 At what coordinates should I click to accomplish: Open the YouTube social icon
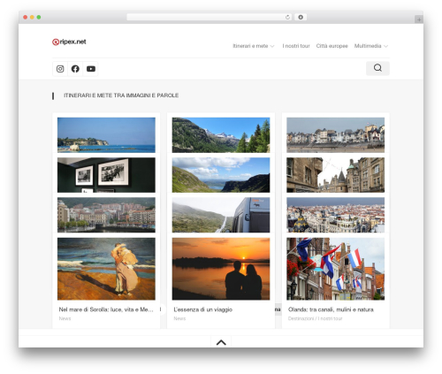pos(91,69)
